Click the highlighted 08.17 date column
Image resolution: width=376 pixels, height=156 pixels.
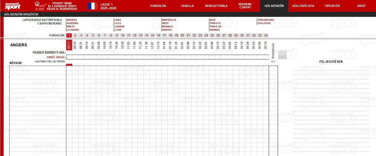tap(69, 45)
